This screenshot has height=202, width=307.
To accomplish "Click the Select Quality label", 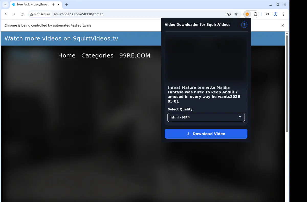I will [181, 109].
